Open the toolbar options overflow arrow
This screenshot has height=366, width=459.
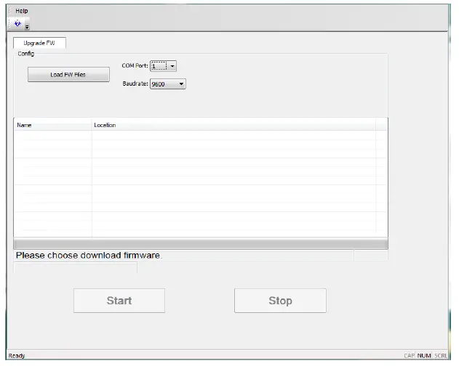(x=27, y=28)
